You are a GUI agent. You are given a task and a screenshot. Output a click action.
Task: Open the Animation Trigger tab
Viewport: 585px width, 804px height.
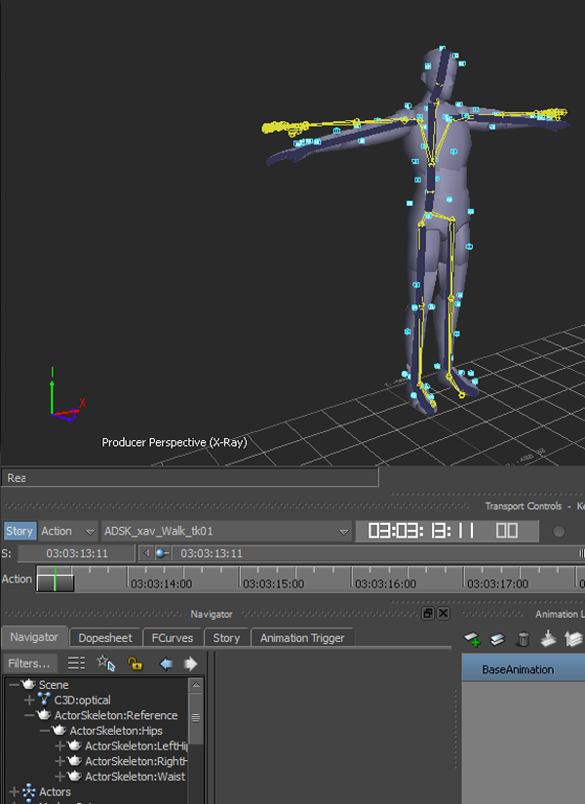pos(302,638)
